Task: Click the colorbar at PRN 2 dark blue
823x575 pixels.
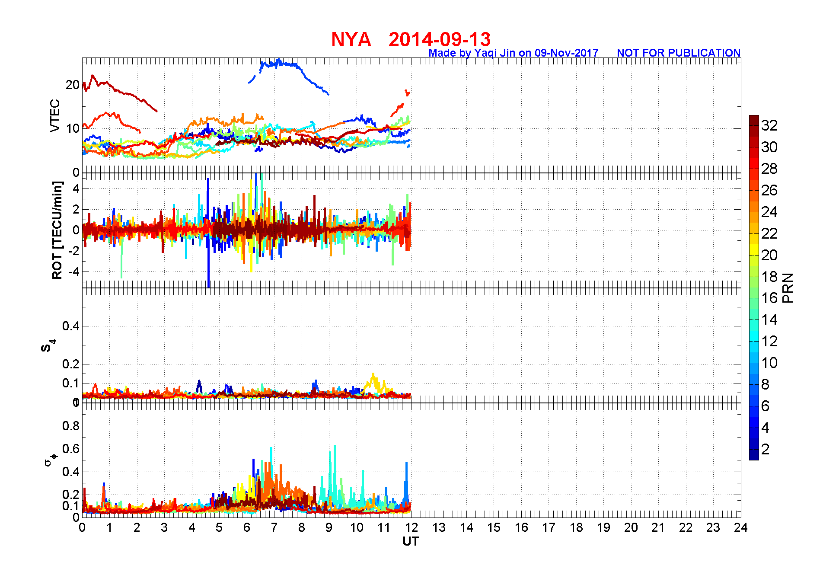Action: [x=754, y=450]
